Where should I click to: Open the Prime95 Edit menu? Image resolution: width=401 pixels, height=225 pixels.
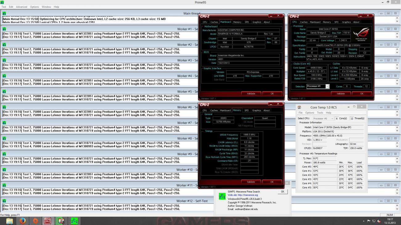pos(11,7)
